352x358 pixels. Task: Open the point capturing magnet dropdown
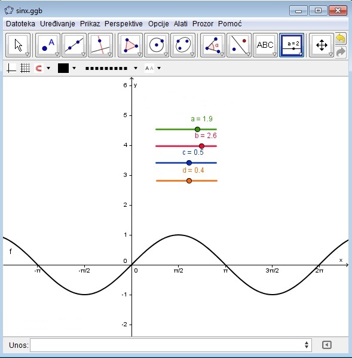click(48, 68)
